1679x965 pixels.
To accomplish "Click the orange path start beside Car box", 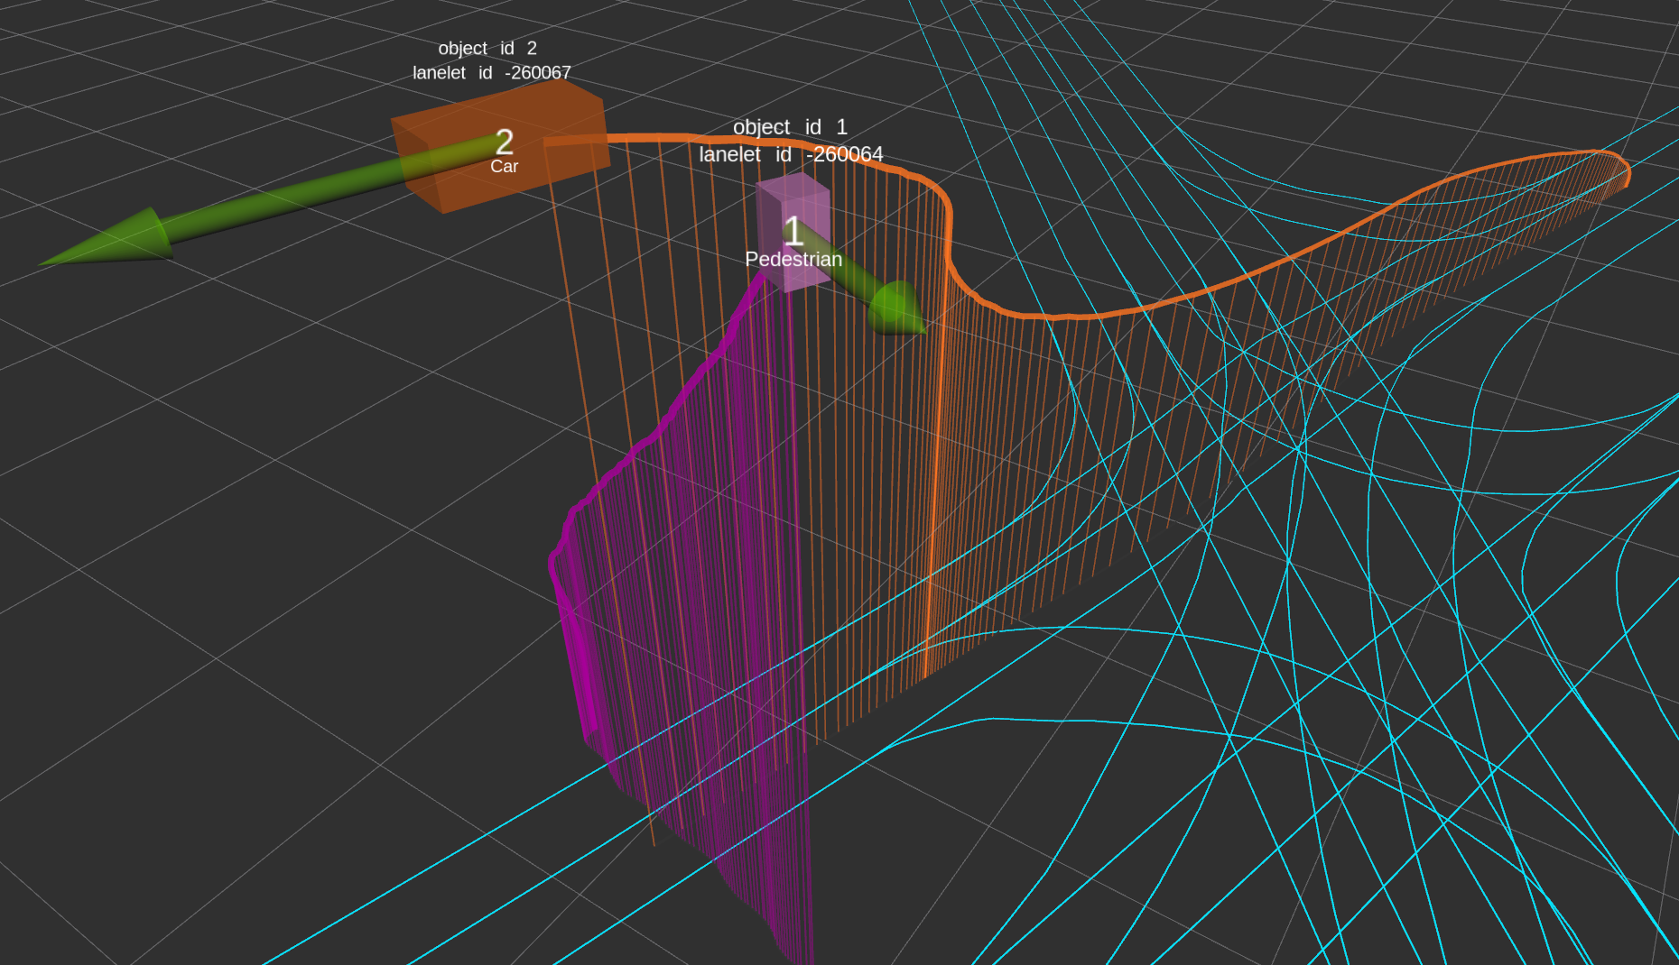I will [552, 142].
